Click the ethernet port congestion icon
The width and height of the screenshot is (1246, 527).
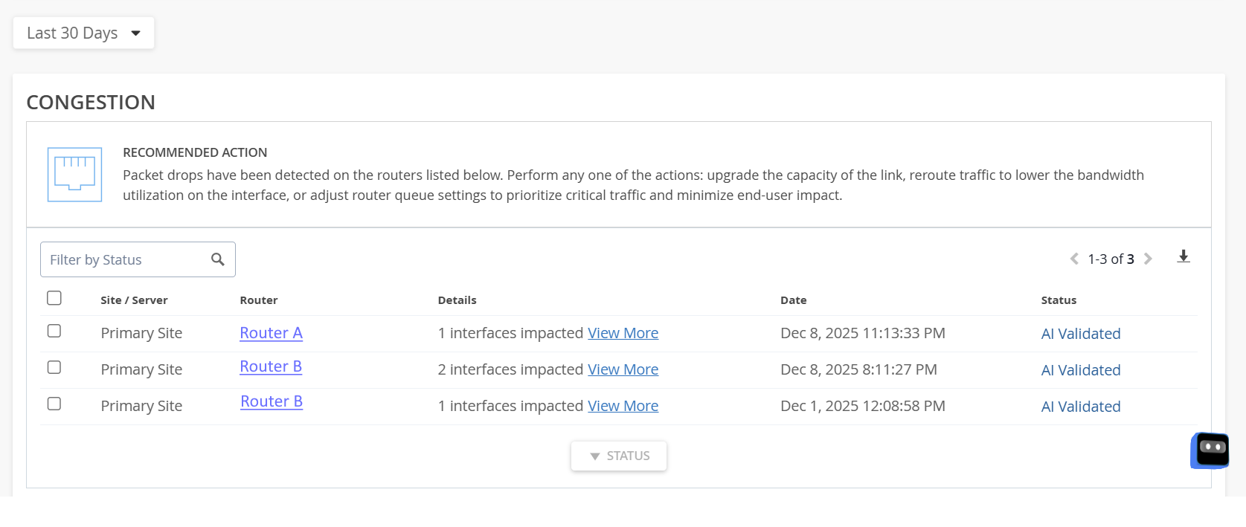point(74,175)
